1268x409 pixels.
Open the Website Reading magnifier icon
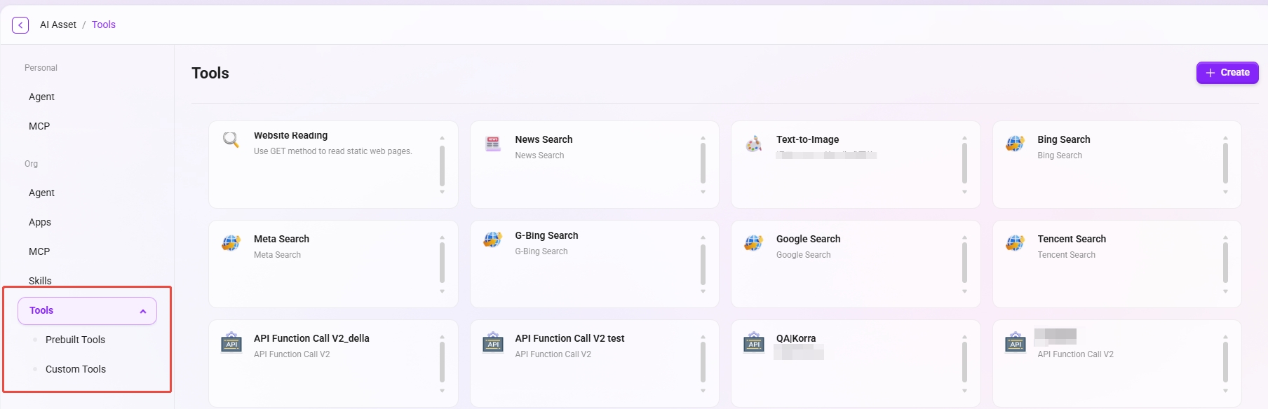click(231, 139)
